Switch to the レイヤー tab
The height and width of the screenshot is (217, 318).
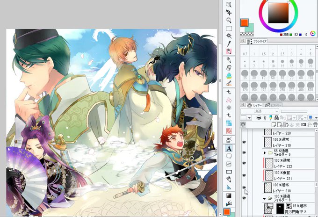click(x=254, y=105)
